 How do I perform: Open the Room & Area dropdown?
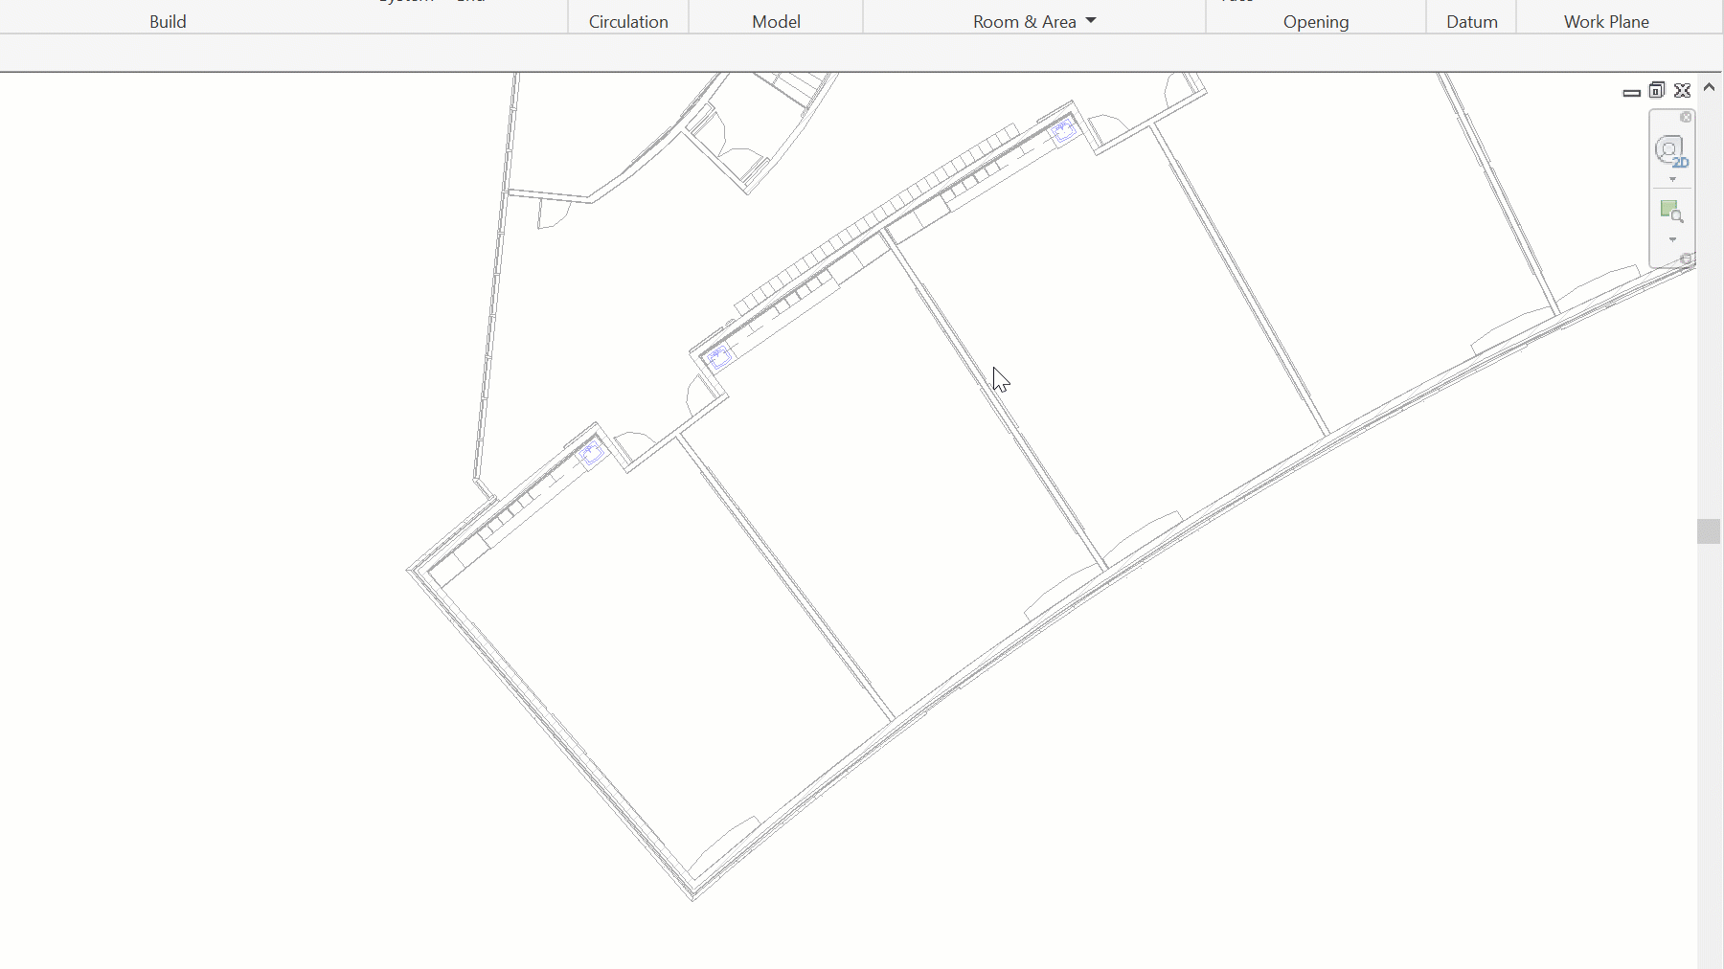(1091, 20)
